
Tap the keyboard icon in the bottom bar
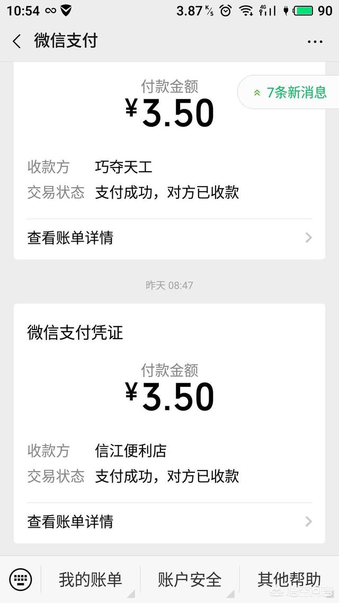pyautogui.click(x=20, y=580)
